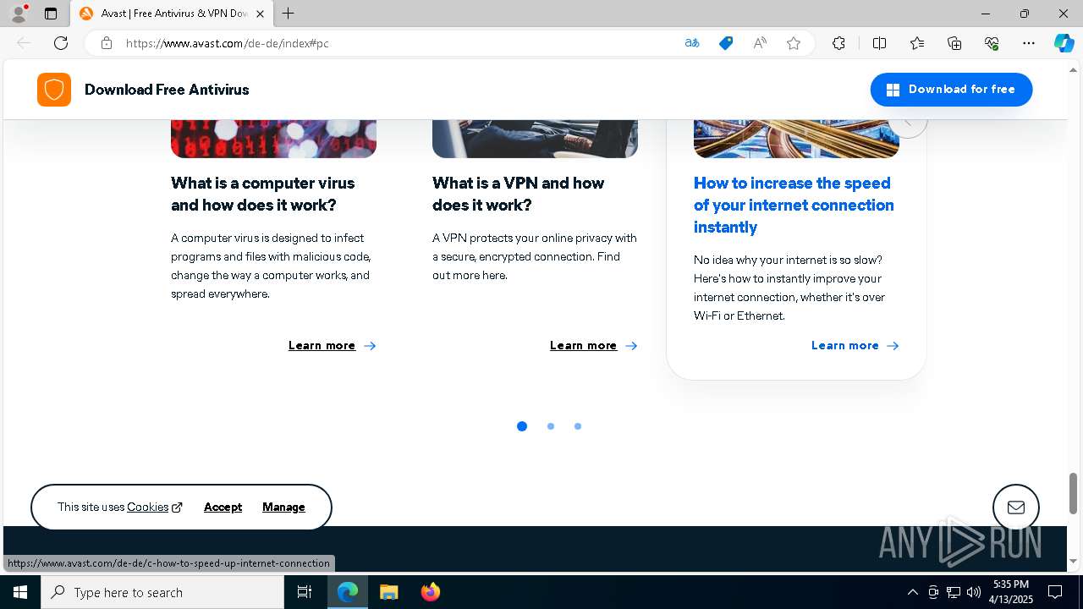
Task: Select the third carousel dot
Action: (578, 426)
